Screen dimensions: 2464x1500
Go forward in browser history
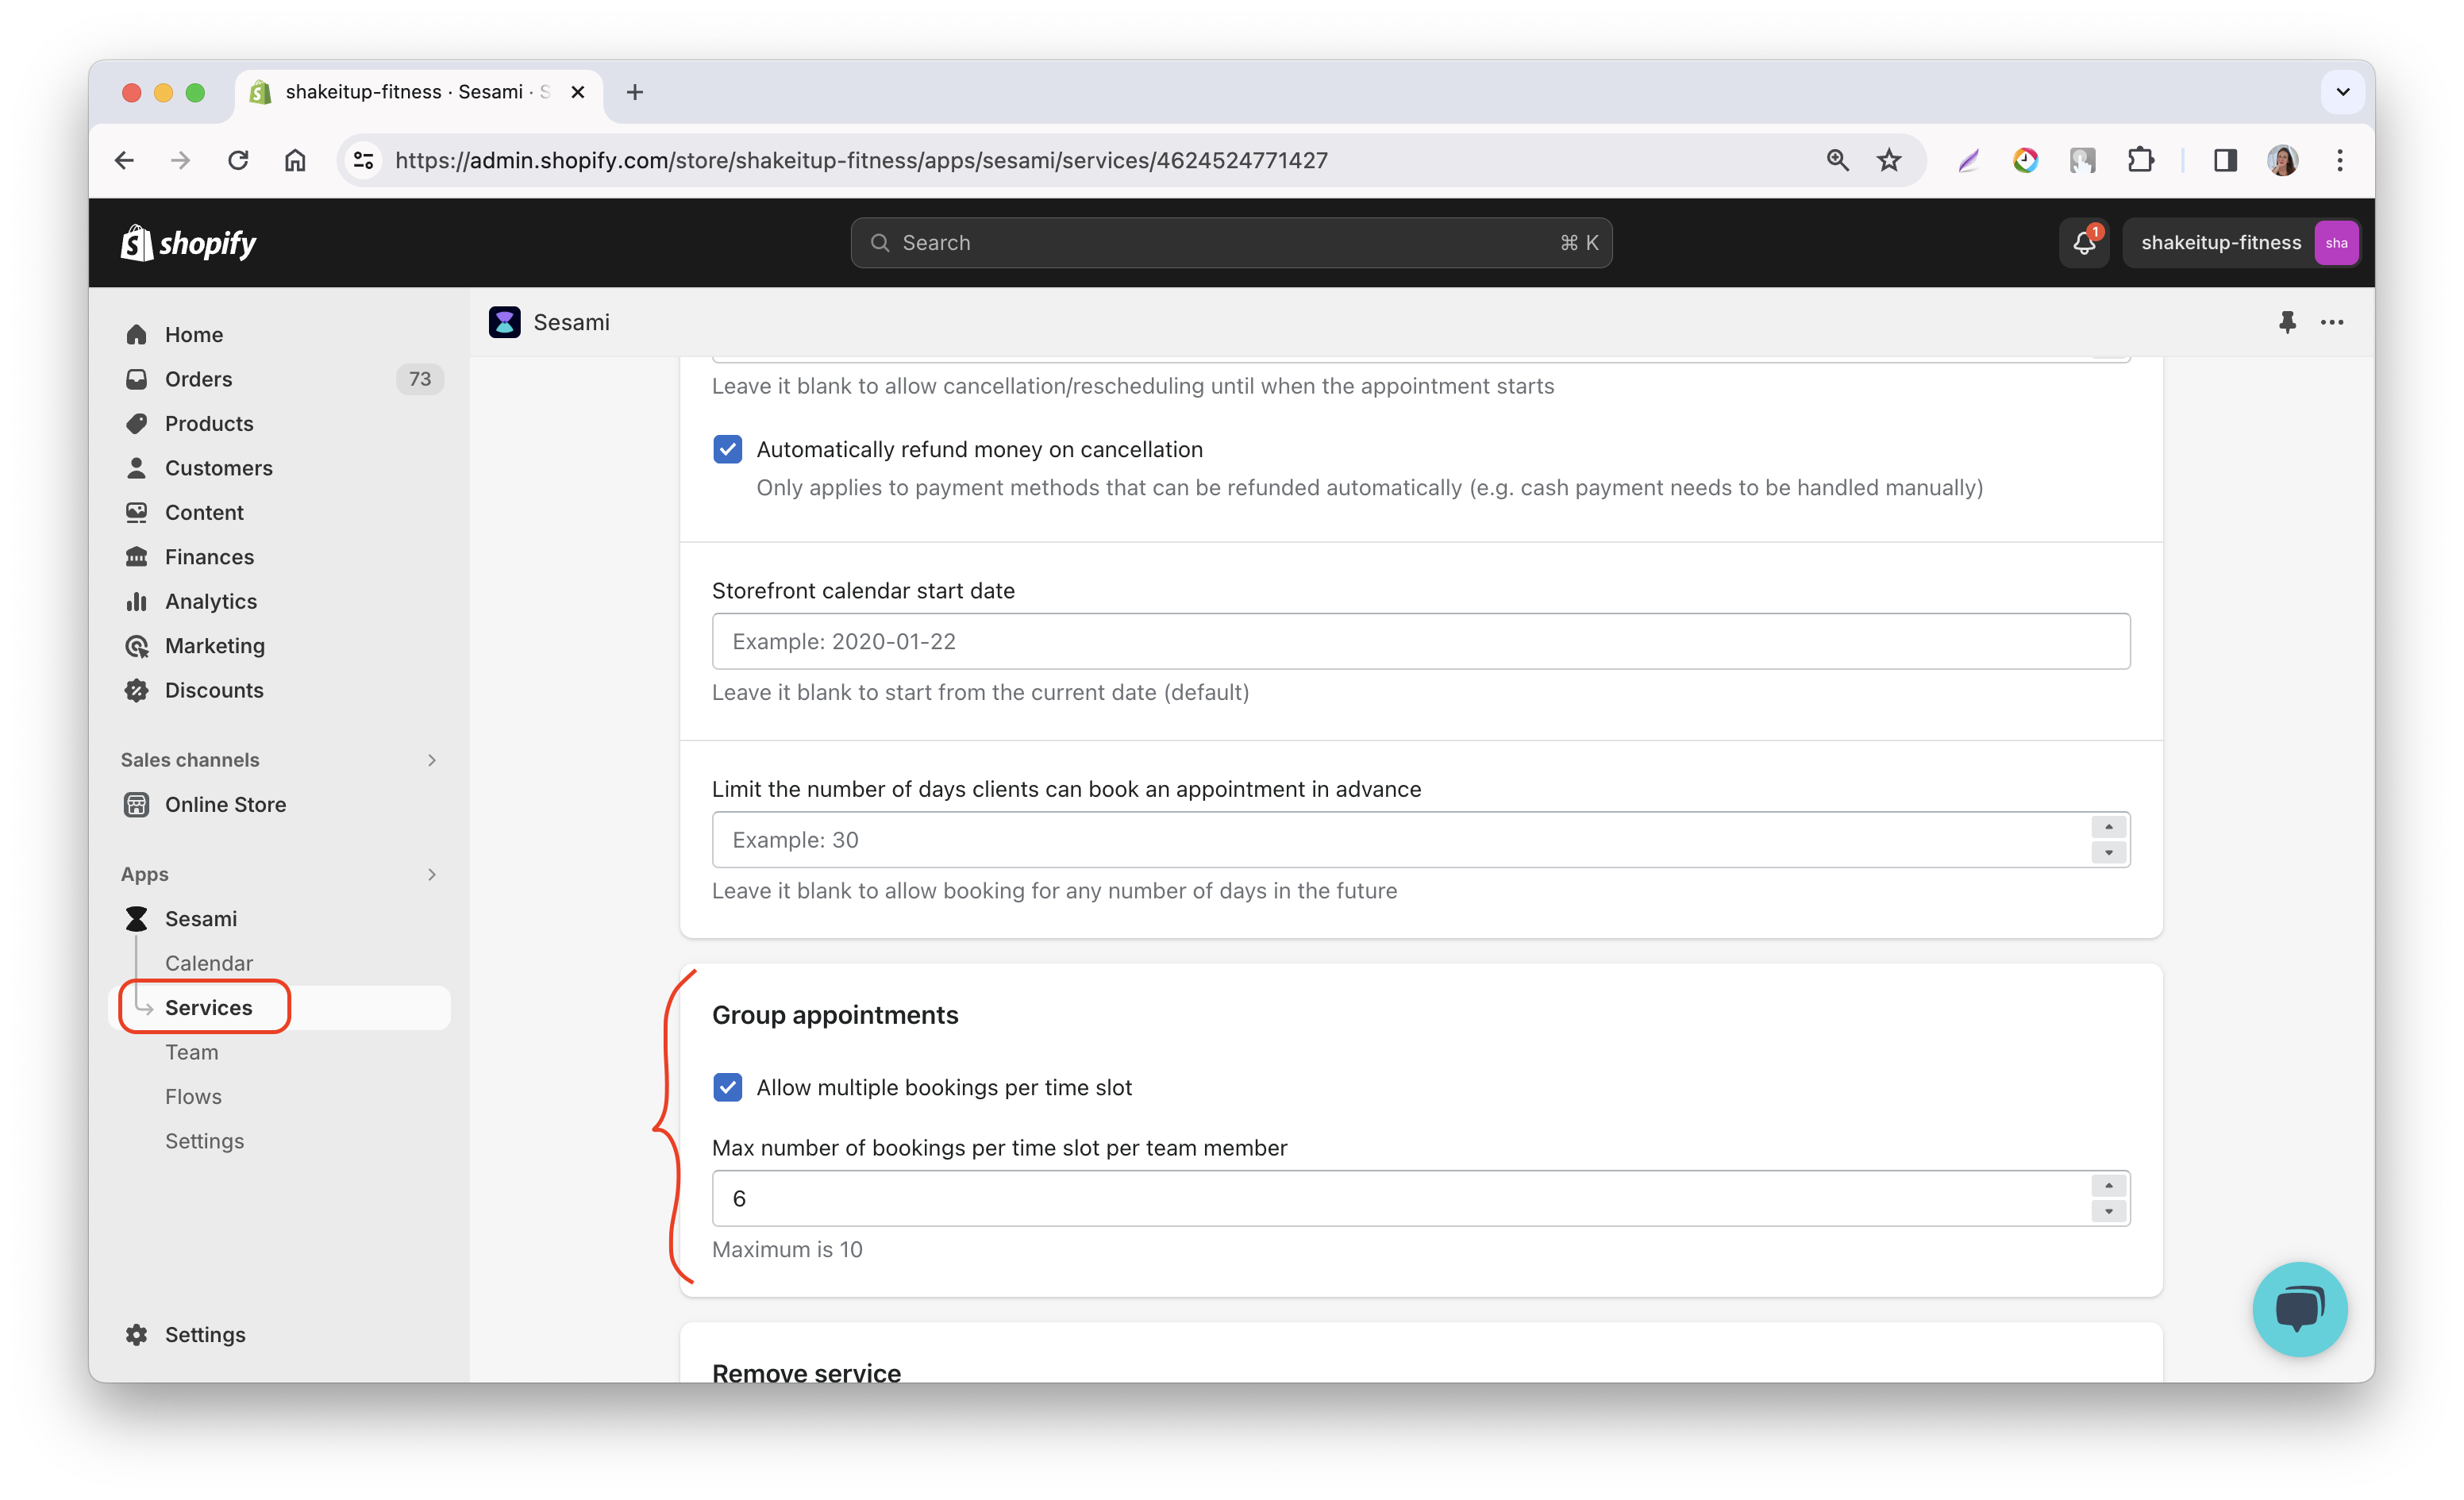180,160
